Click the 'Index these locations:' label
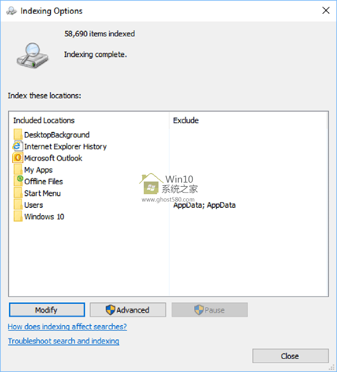This screenshot has width=337, height=372. tap(44, 96)
